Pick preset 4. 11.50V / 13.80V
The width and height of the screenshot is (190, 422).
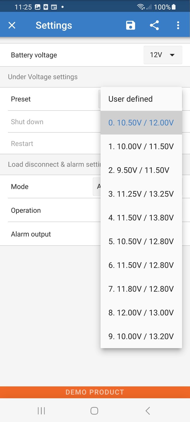(x=141, y=218)
